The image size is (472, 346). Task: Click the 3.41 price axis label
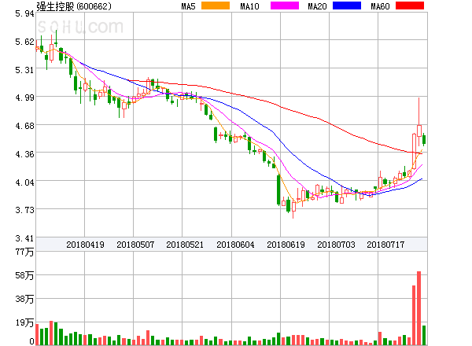tap(24, 238)
